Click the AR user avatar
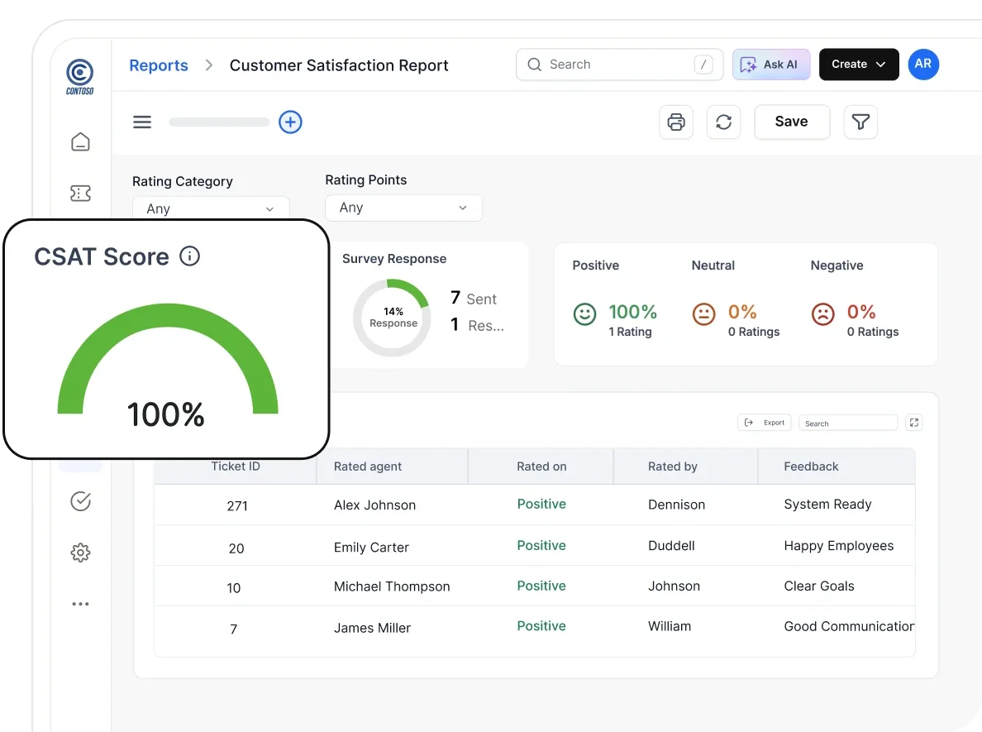The height and width of the screenshot is (732, 982). (x=923, y=64)
